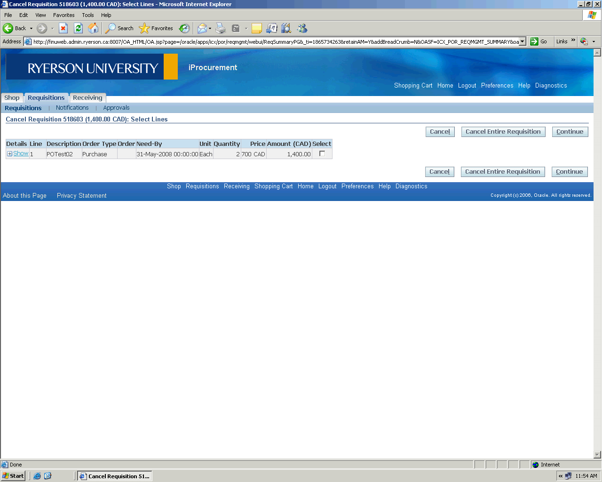The height and width of the screenshot is (482, 602).
Task: Expand line 1 details with Show
Action: click(20, 153)
